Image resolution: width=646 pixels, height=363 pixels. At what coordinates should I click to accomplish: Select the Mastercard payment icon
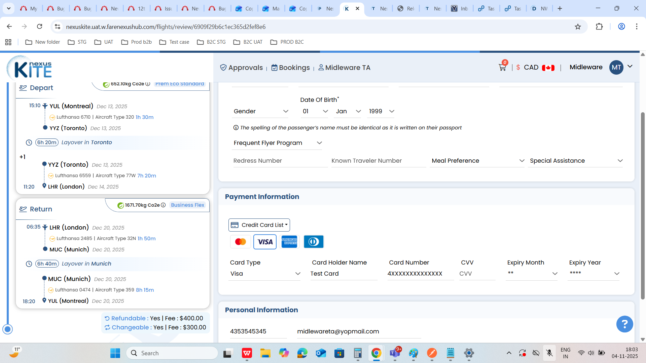240,242
